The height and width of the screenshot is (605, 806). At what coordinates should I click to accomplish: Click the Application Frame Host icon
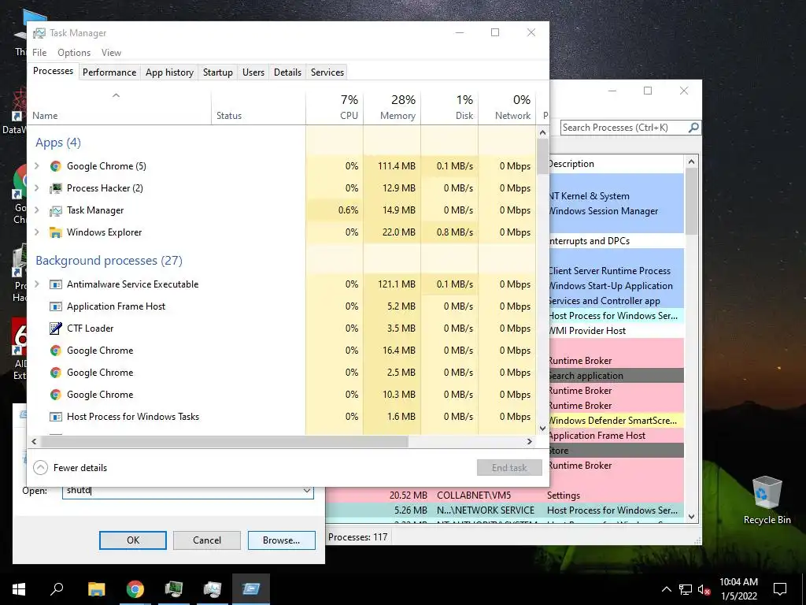point(56,306)
